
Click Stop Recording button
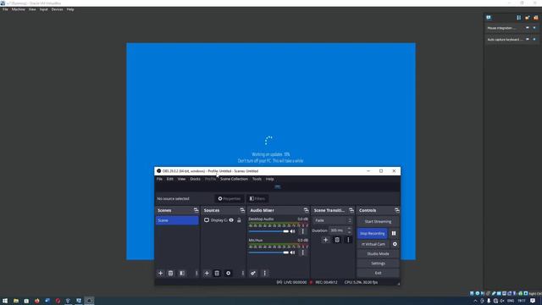click(x=373, y=234)
